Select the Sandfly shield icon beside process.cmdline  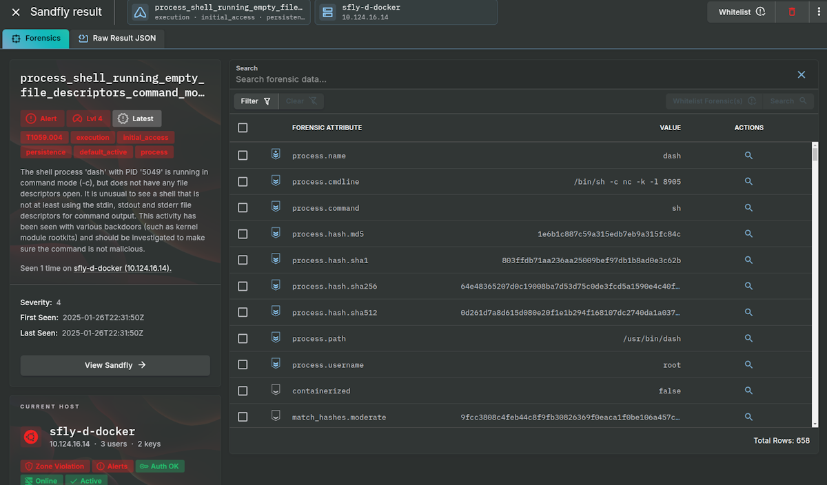[276, 181]
